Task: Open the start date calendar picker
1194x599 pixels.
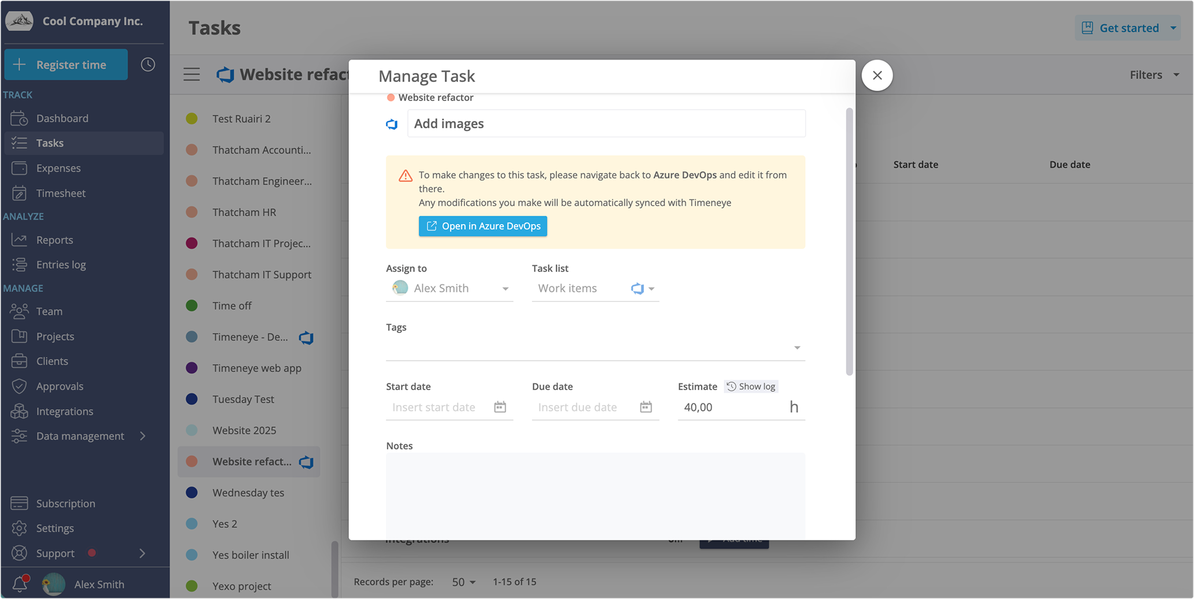Action: click(499, 407)
